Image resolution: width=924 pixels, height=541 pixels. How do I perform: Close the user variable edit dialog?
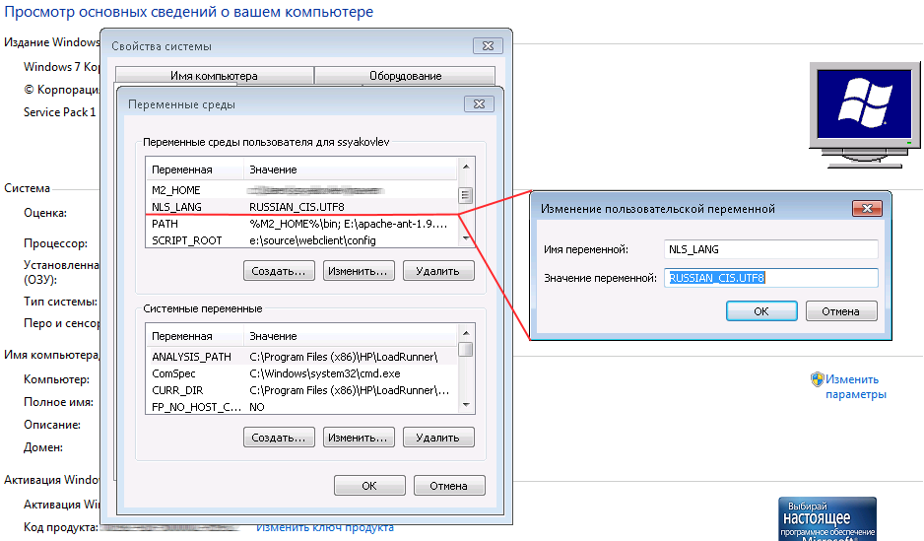pyautogui.click(x=867, y=208)
